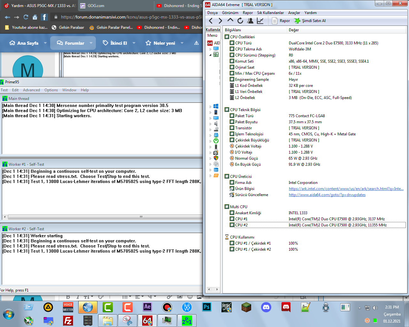Image resolution: width=409 pixels, height=327 pixels.
Task: Click the Şimdi Satın Al button
Action: coord(310,21)
